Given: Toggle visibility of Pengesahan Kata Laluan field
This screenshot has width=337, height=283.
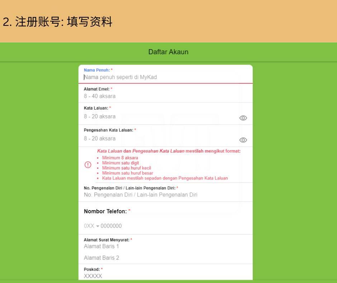Looking at the screenshot, I should [x=243, y=140].
